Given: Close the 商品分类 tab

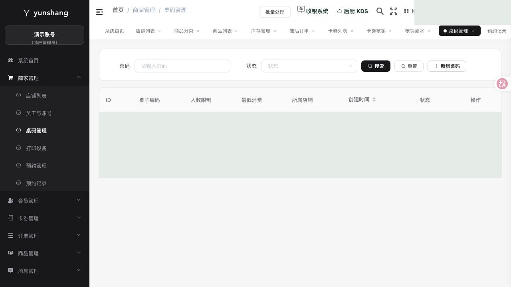Looking at the screenshot, I should click(x=198, y=31).
